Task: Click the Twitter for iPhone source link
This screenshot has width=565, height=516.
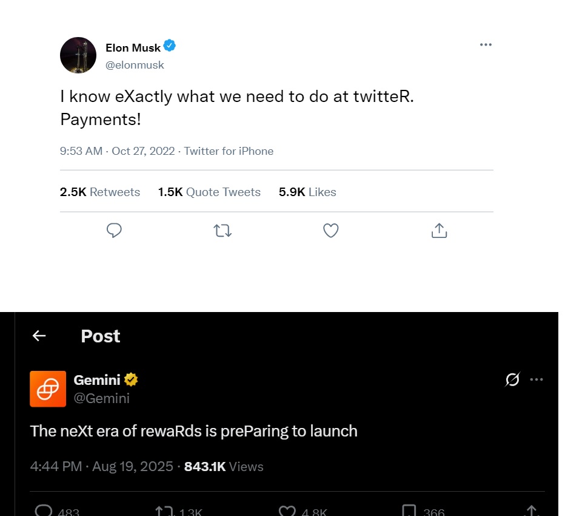Action: (x=229, y=151)
